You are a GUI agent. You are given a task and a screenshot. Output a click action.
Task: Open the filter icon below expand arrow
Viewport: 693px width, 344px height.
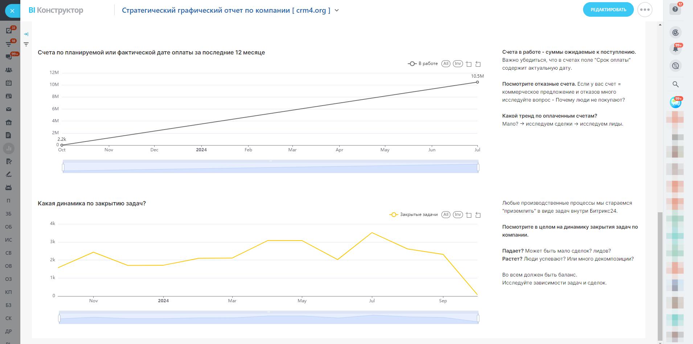26,44
